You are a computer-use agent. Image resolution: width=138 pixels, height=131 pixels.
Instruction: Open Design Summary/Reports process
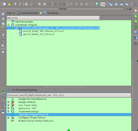point(32,99)
